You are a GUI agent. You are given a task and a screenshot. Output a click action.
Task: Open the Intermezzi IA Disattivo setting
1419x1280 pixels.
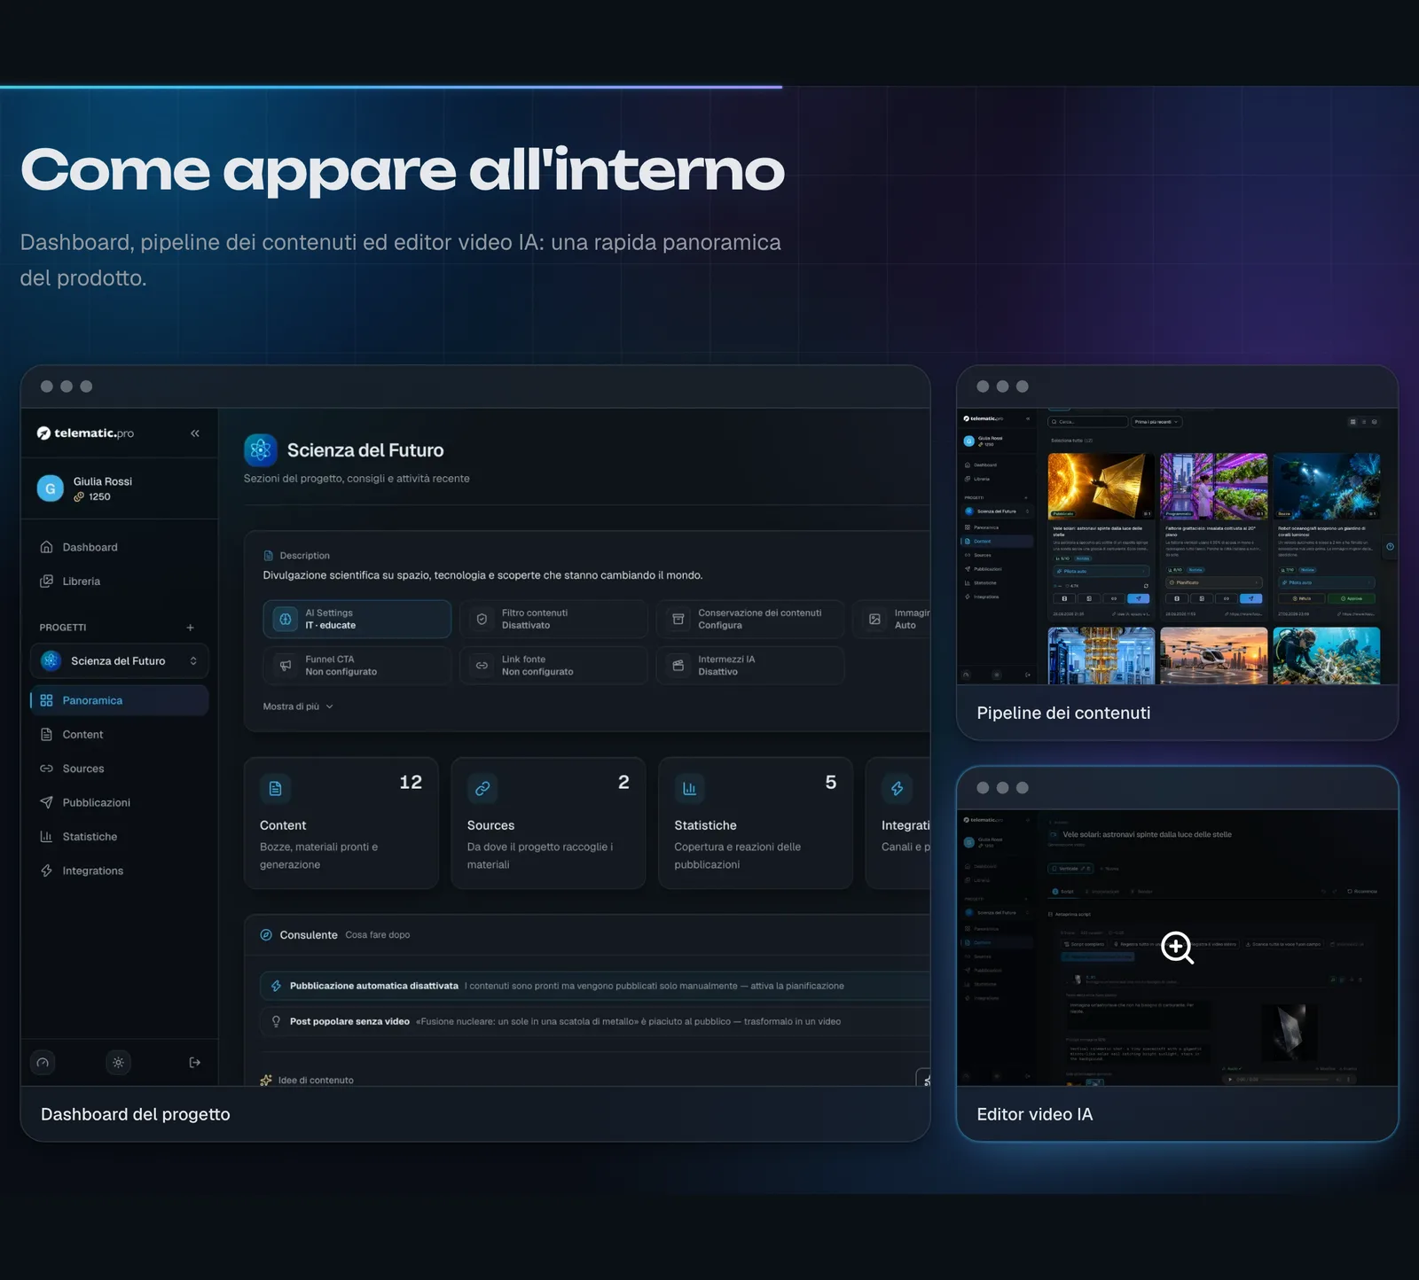tap(750, 666)
